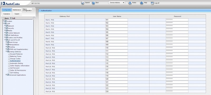
Task: Click the Port 22 FXS cell
Action: click(x=65, y=85)
